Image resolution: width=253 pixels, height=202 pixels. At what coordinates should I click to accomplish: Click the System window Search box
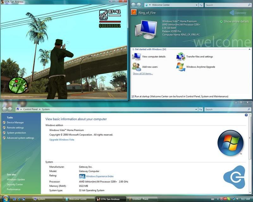(x=228, y=110)
